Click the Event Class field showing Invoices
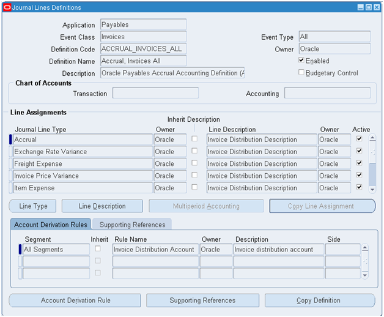 point(143,37)
